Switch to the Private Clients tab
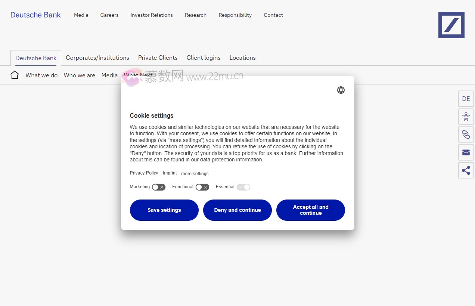 [x=158, y=58]
